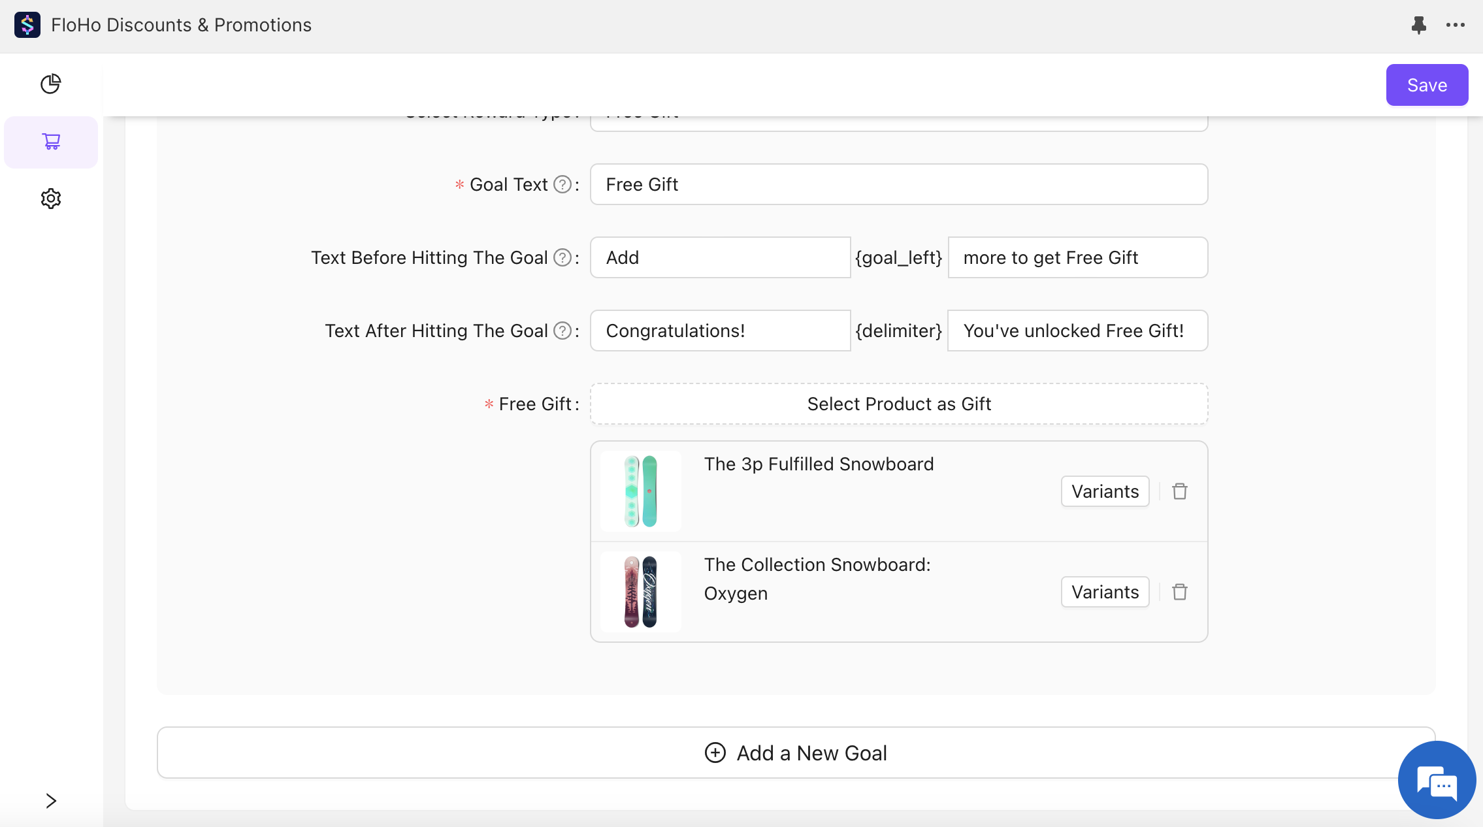The image size is (1483, 827).
Task: Open the live chat bubble
Action: tap(1437, 780)
